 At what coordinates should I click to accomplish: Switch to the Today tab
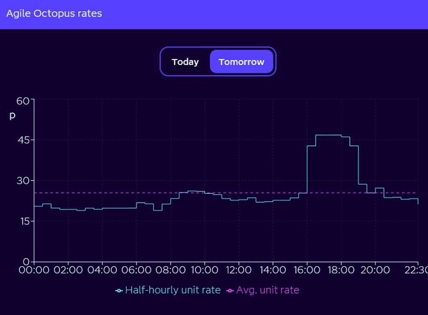(x=185, y=62)
